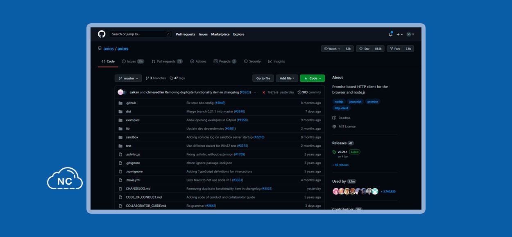This screenshot has height=237, width=512.
Task: Click the file icon beside .gitignore
Action: (120, 163)
